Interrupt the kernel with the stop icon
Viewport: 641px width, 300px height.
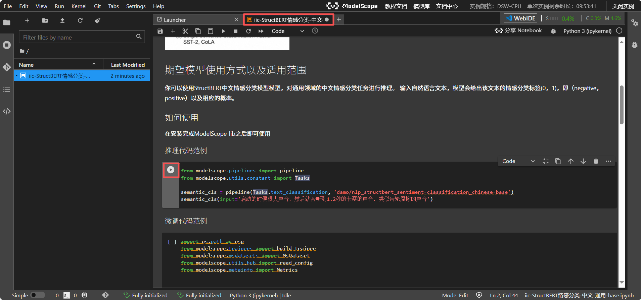pyautogui.click(x=236, y=31)
